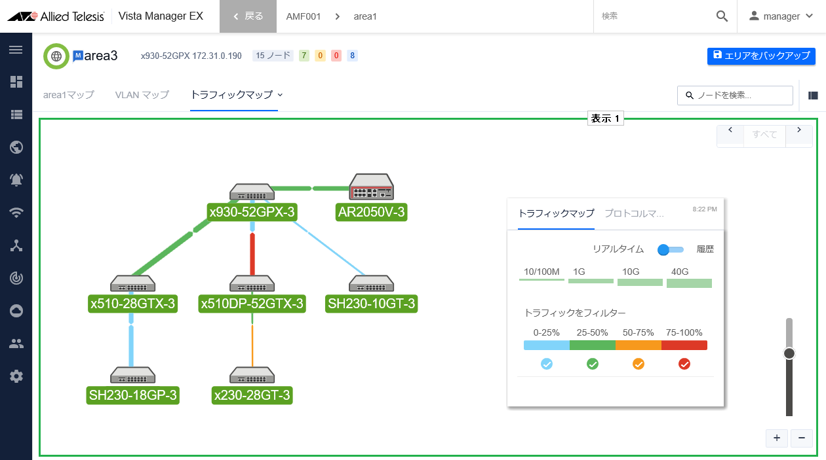Open the settings gear icon in sidebar
Screen dimensions: 826x460
click(16, 376)
